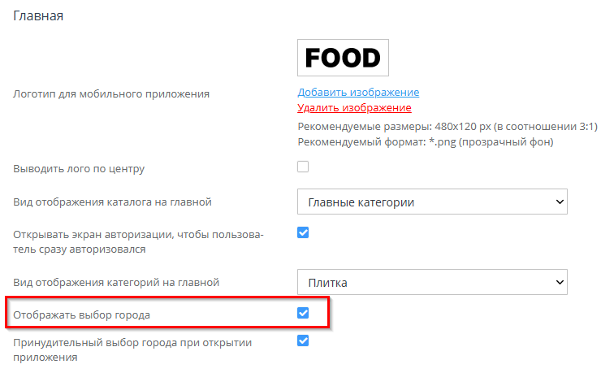601x373 pixels.
Task: Disable the Принудительный выбор города checkbox
Action: (303, 341)
